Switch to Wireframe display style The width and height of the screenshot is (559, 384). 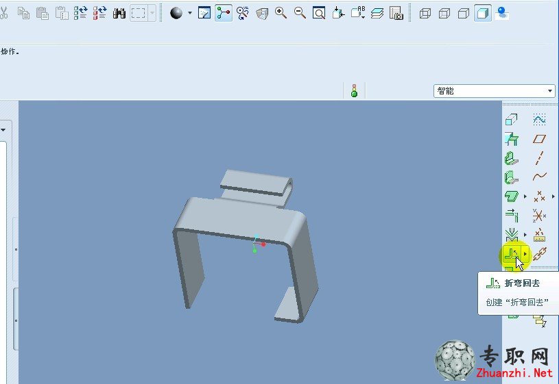[x=425, y=14]
